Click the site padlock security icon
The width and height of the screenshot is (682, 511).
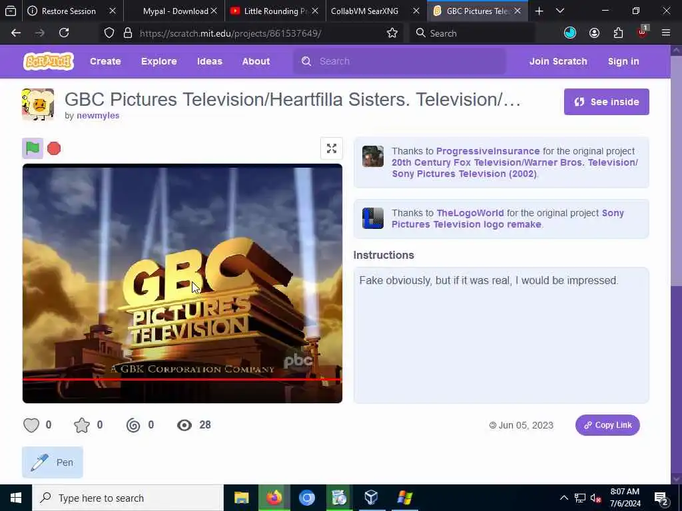click(x=127, y=33)
